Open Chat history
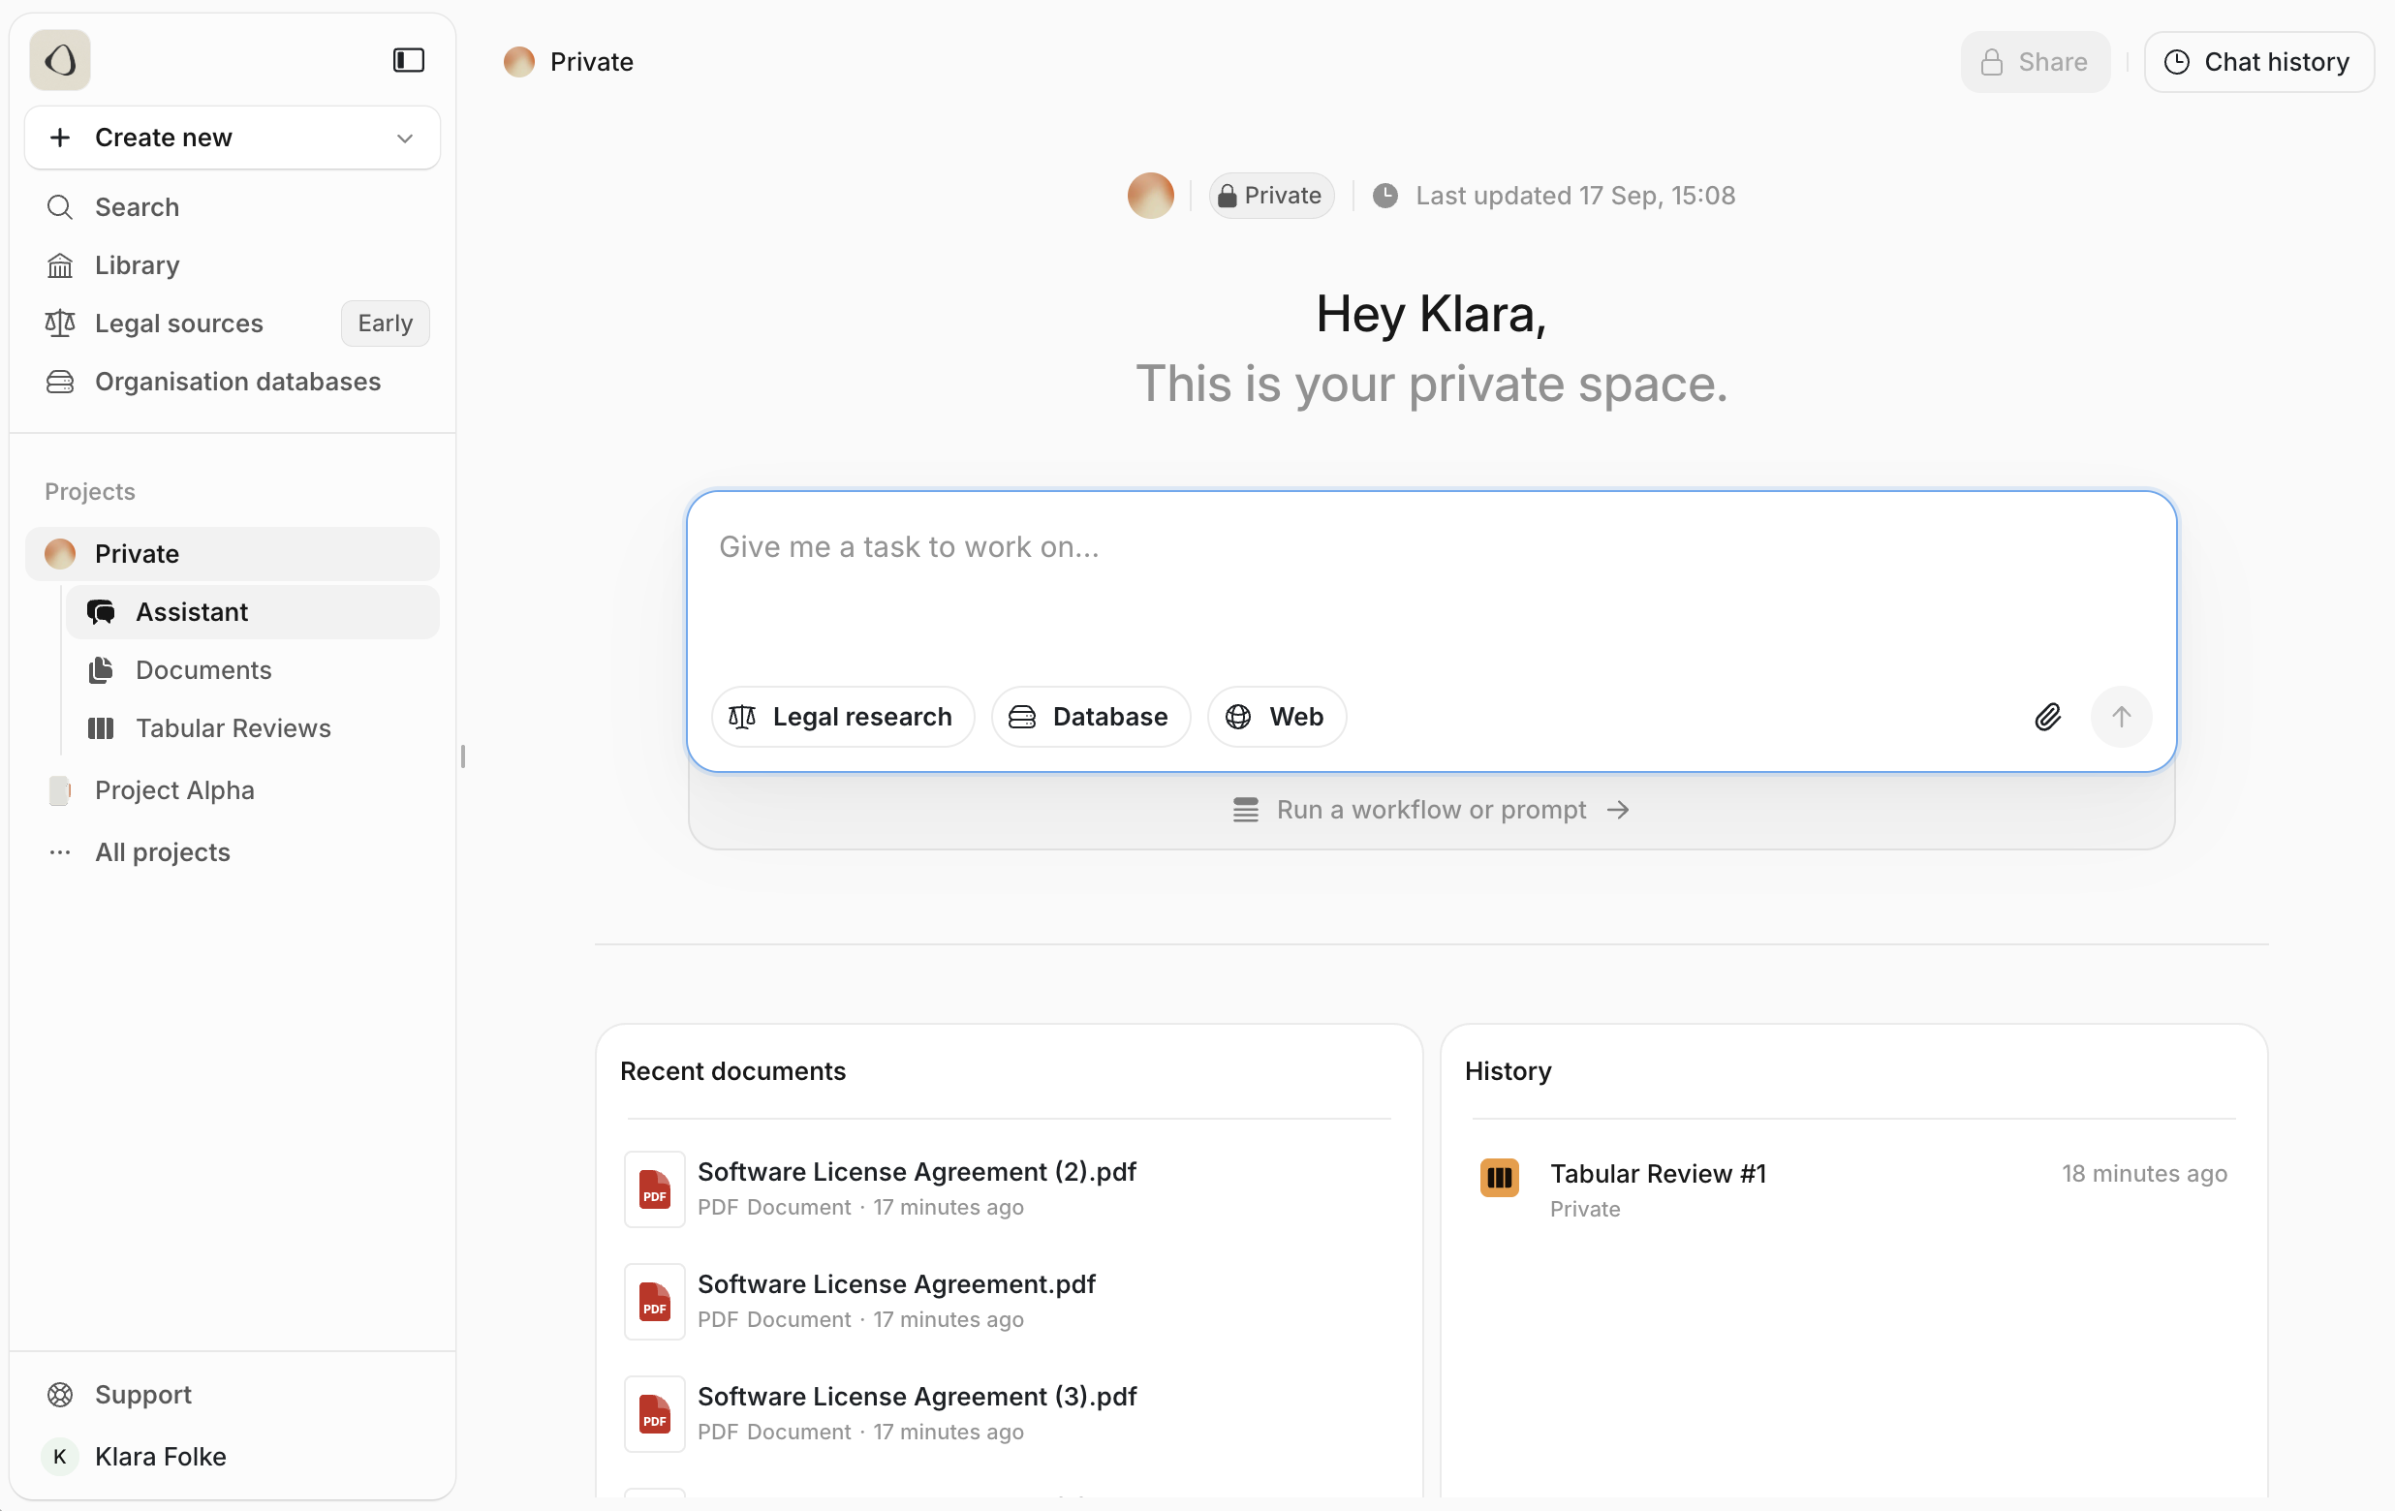Image resolution: width=2395 pixels, height=1511 pixels. pos(2257,62)
